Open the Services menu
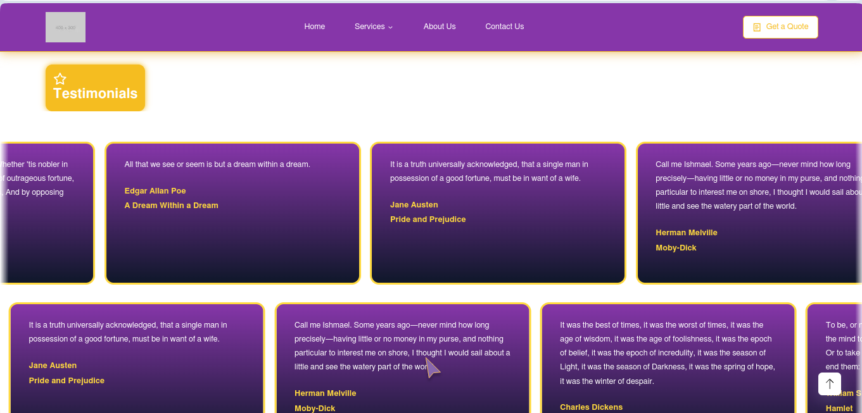 374,27
